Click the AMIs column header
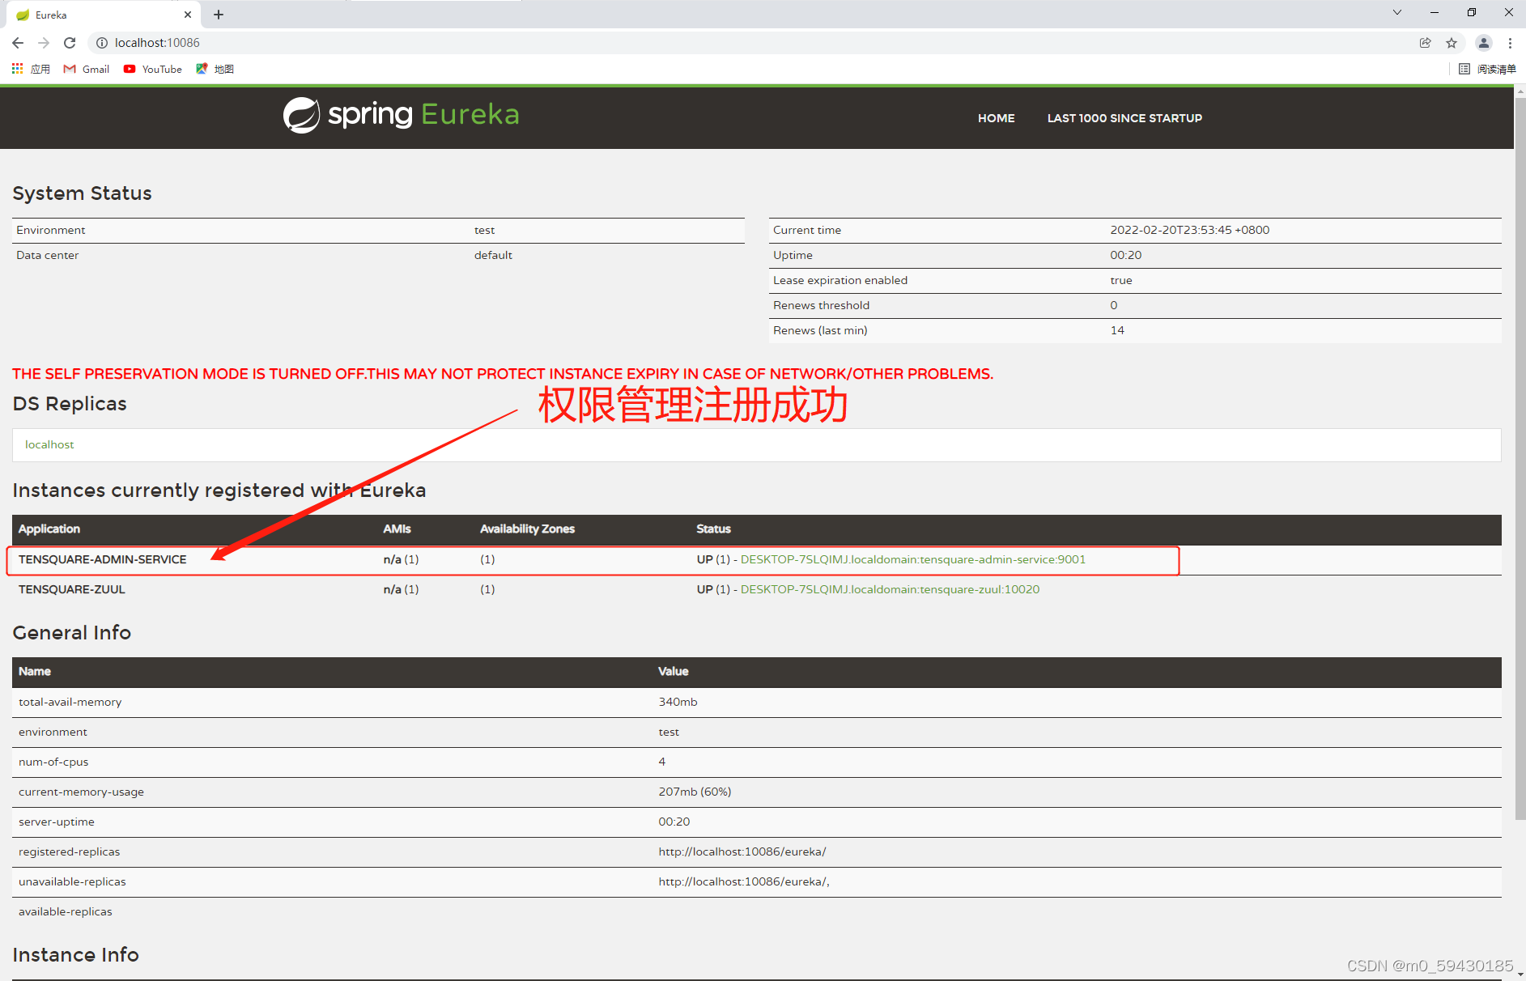This screenshot has width=1526, height=981. pos(397,529)
